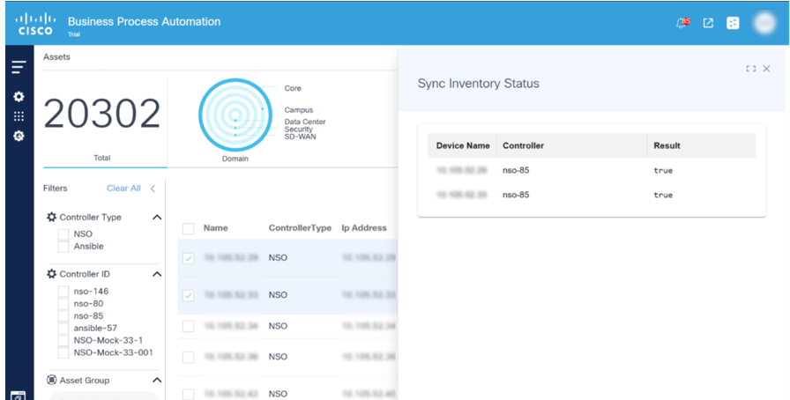Close the Sync Inventory Status panel

[x=766, y=69]
